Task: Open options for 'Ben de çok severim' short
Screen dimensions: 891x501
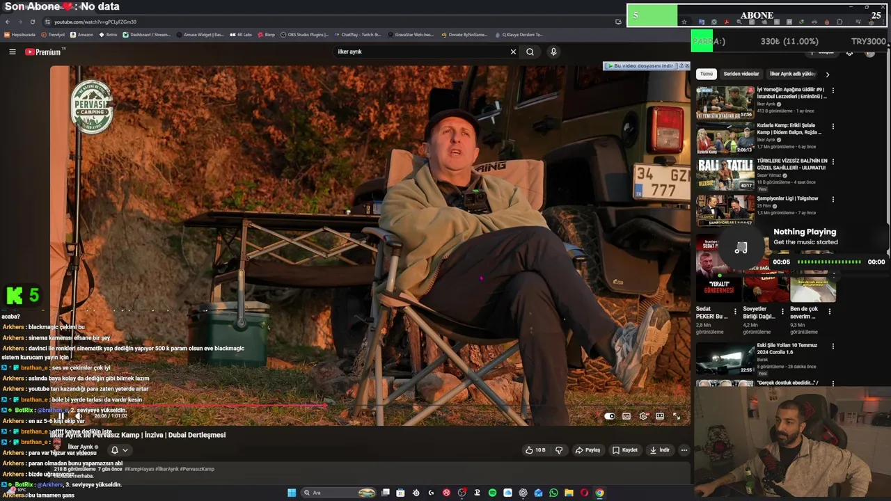Action: (829, 312)
